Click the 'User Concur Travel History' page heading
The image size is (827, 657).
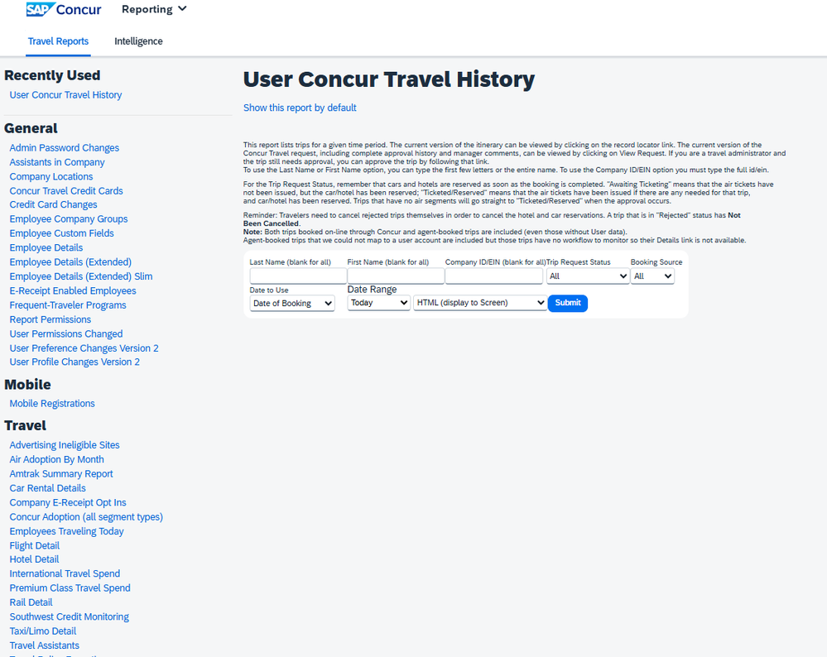(x=389, y=79)
